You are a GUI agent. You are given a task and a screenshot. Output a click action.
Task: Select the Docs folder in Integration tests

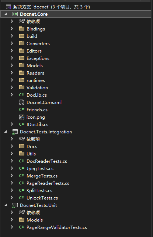[32, 147]
